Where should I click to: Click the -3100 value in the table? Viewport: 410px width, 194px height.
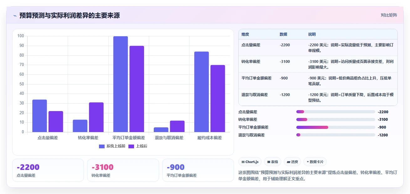285,62
